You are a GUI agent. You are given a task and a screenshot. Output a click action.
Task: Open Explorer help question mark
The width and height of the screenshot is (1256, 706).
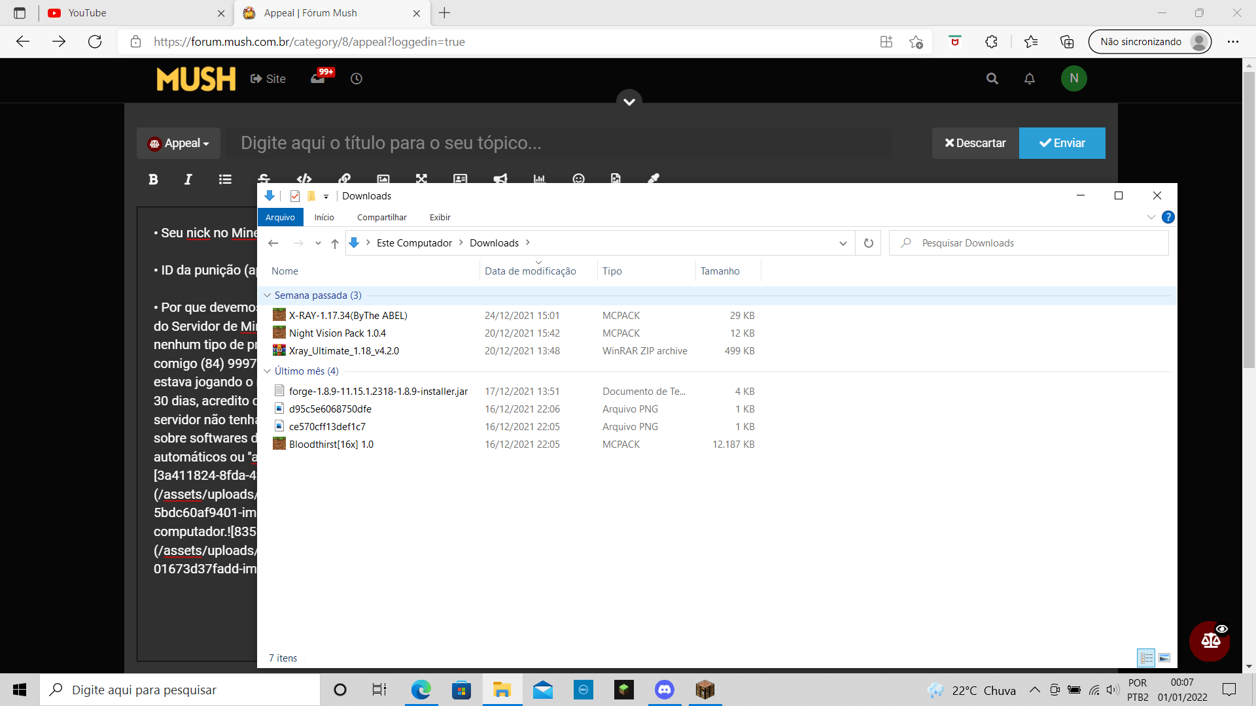click(1168, 217)
